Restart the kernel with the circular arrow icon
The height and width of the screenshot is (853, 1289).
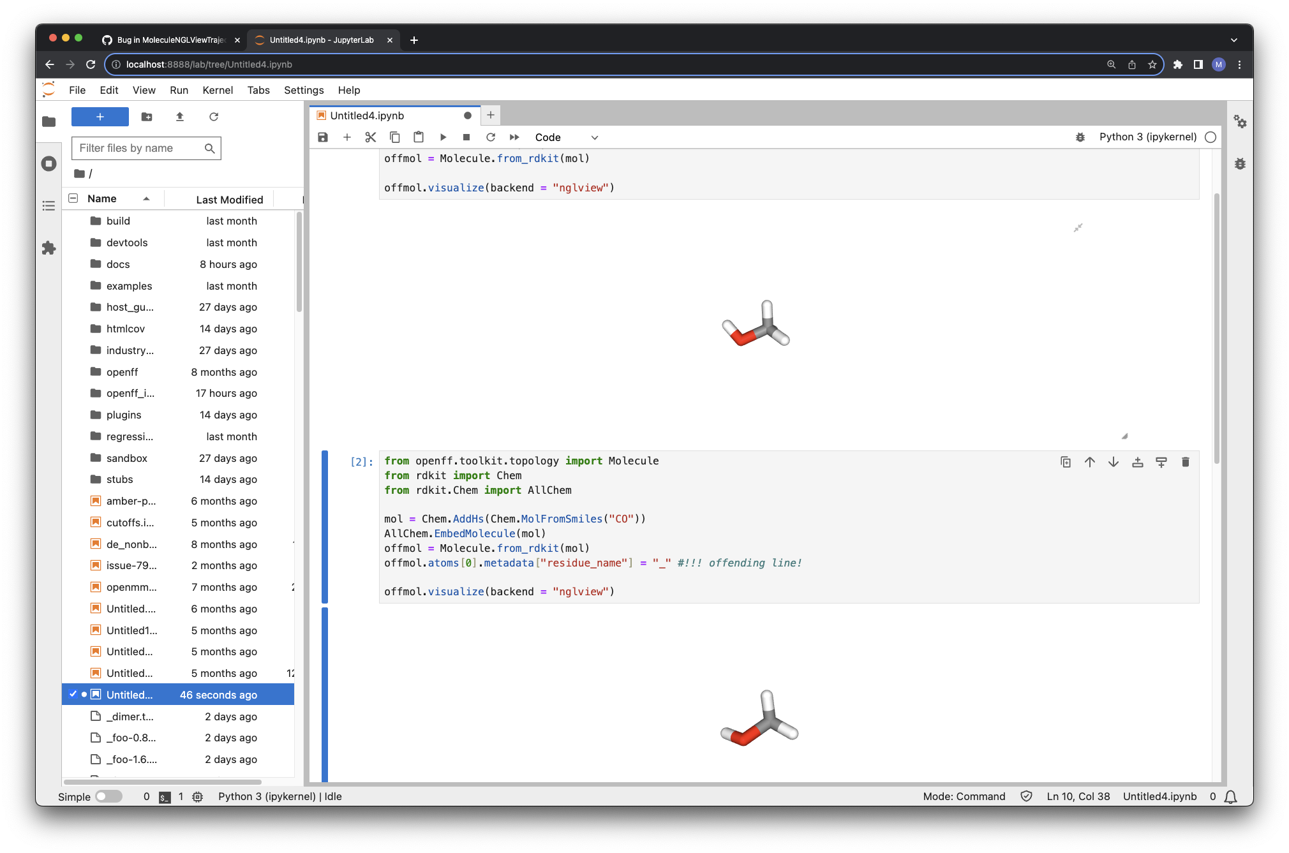[491, 137]
